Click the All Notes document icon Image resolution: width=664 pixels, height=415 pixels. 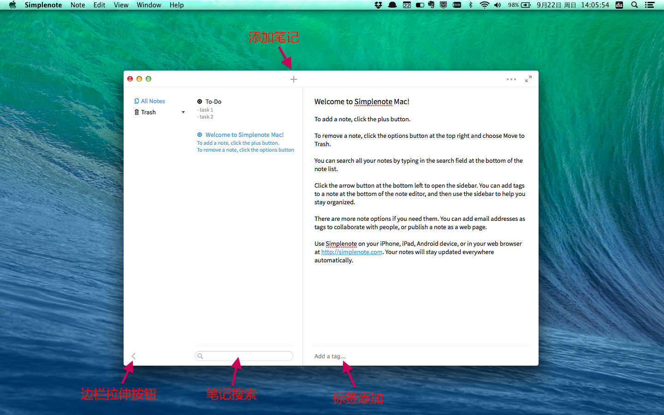point(136,101)
